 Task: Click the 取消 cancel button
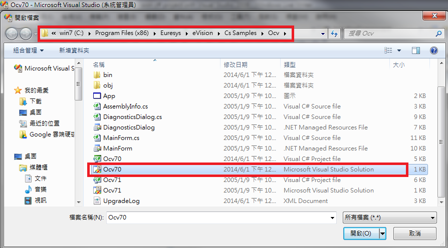pyautogui.click(x=415, y=233)
